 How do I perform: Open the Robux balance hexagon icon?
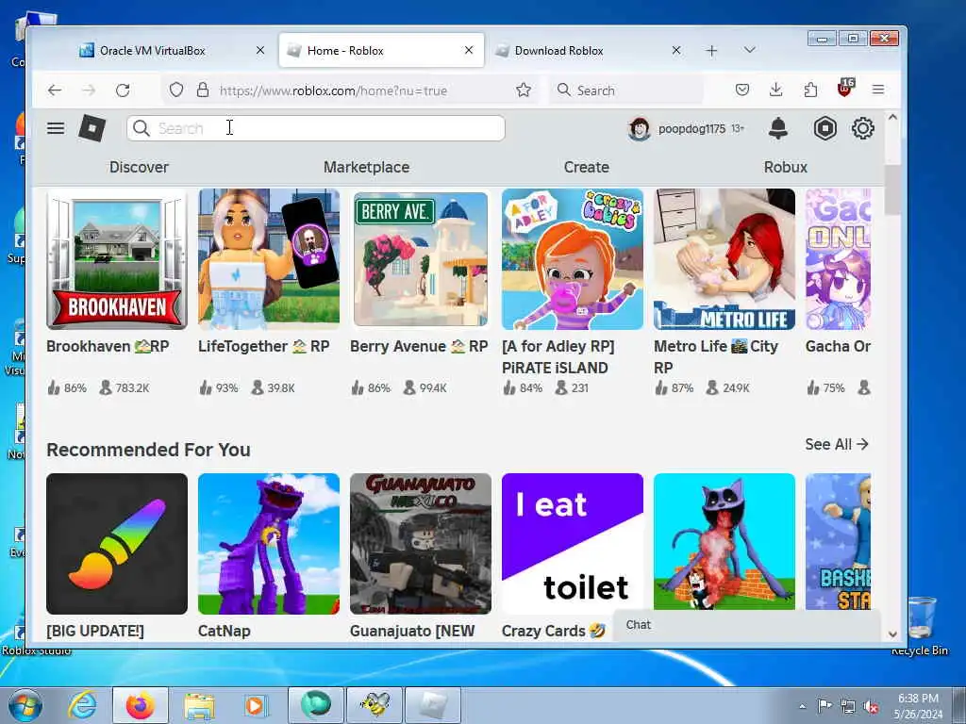(824, 128)
